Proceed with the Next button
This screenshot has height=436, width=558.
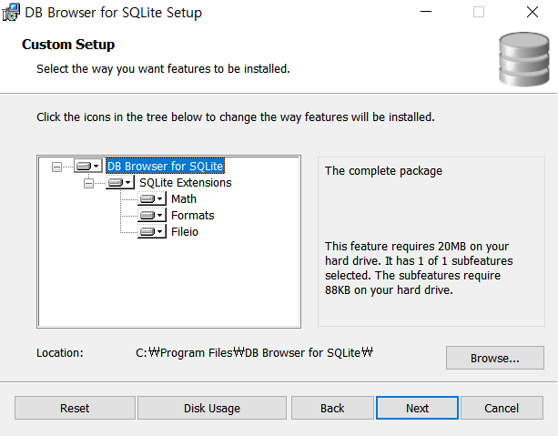coord(417,408)
